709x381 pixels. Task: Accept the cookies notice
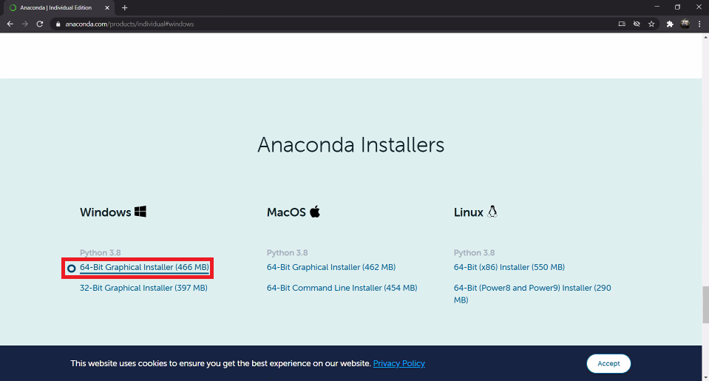(608, 363)
